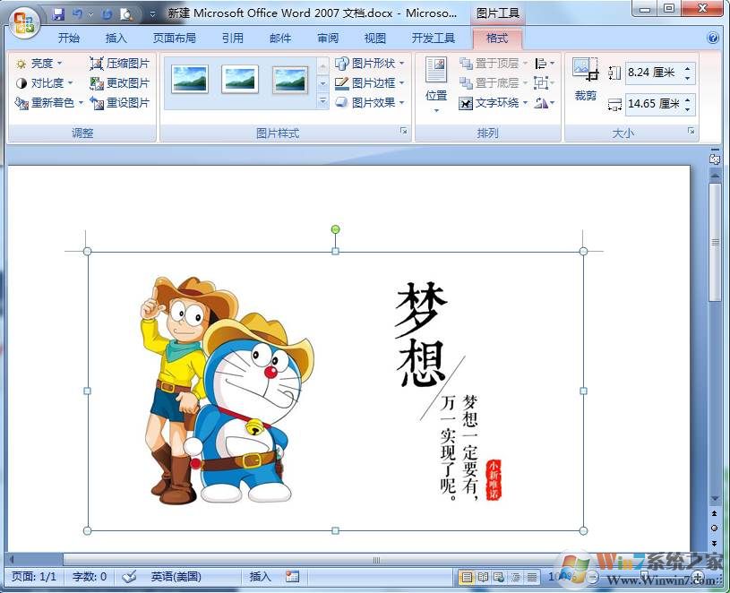The image size is (730, 593).
Task: Click the picture's top-center resize handle
Action: pyautogui.click(x=335, y=252)
